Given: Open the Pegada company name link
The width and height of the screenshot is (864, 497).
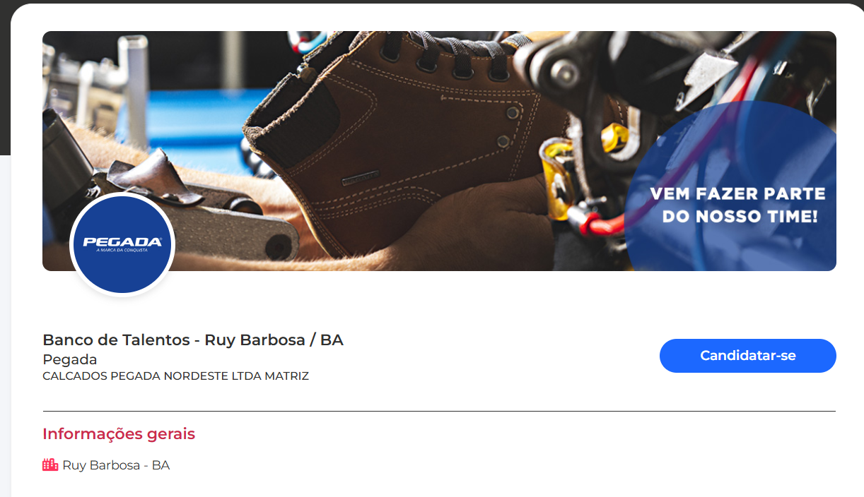Looking at the screenshot, I should tap(70, 359).
